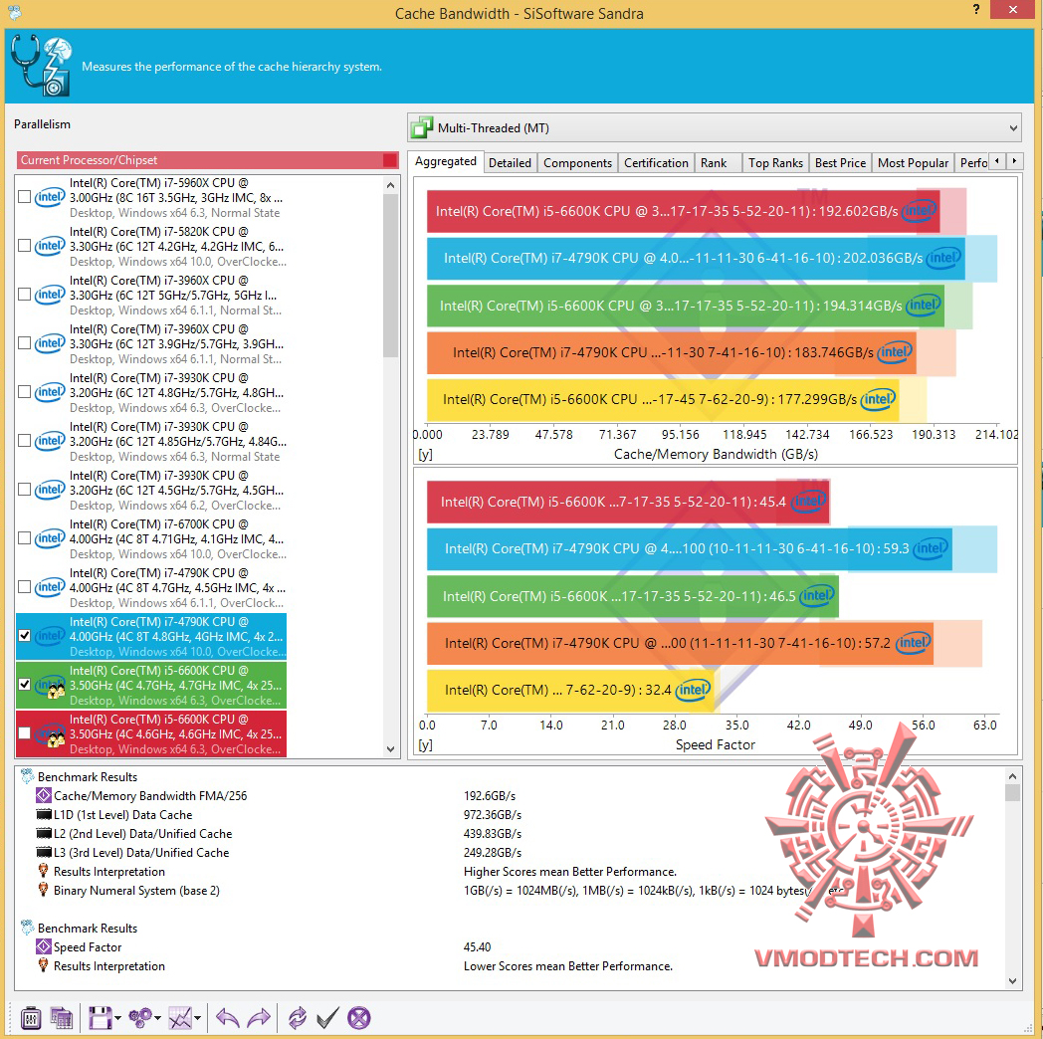This screenshot has width=1043, height=1039.
Task: Click the red Current Processor/Chipset color square
Action: [x=390, y=160]
